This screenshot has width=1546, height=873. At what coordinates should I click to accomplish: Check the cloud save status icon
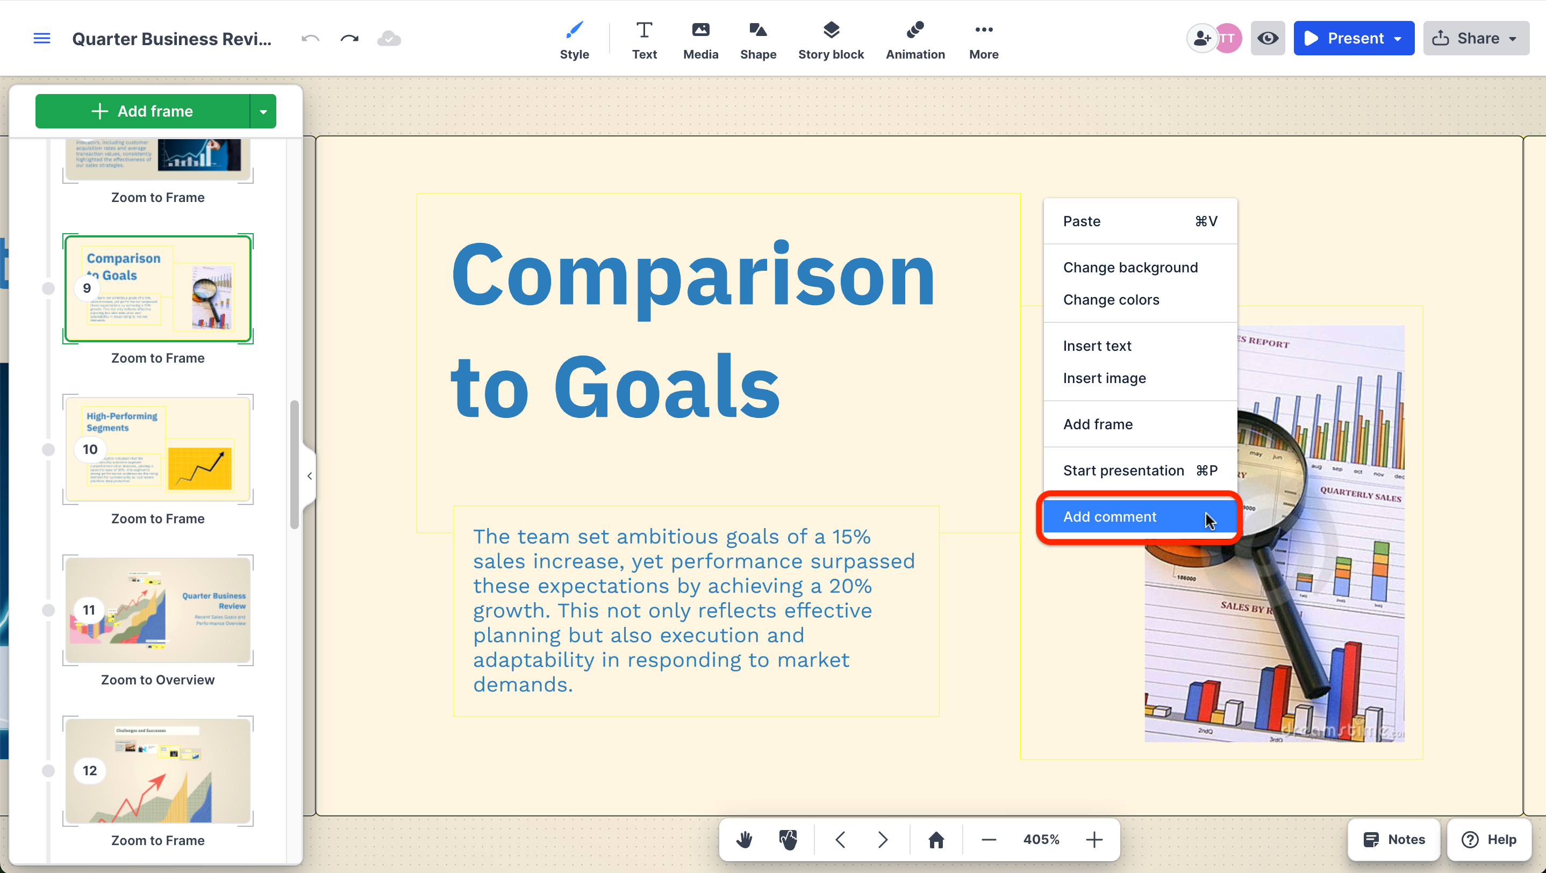pyautogui.click(x=389, y=39)
